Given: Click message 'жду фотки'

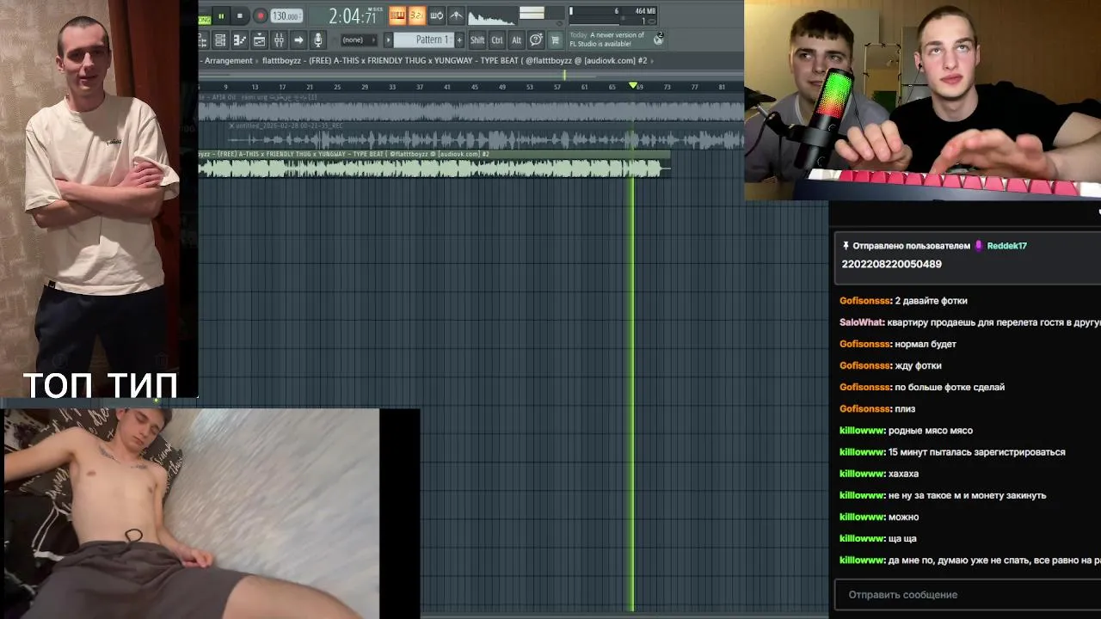Looking at the screenshot, I should pyautogui.click(x=918, y=365).
